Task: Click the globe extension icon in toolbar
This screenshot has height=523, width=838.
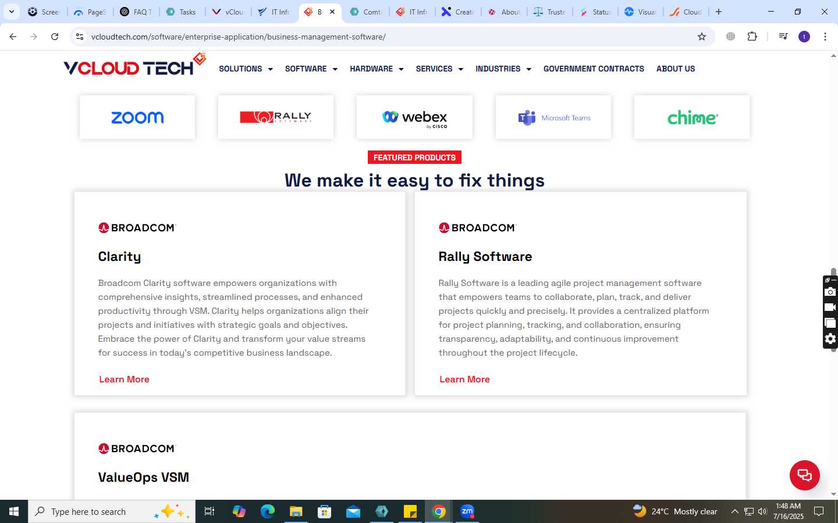Action: point(730,37)
